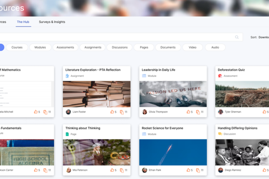Viewport: 269px width, 179px height.
Task: Open Passion Led Us Here thumbnail
Action: [173, 94]
